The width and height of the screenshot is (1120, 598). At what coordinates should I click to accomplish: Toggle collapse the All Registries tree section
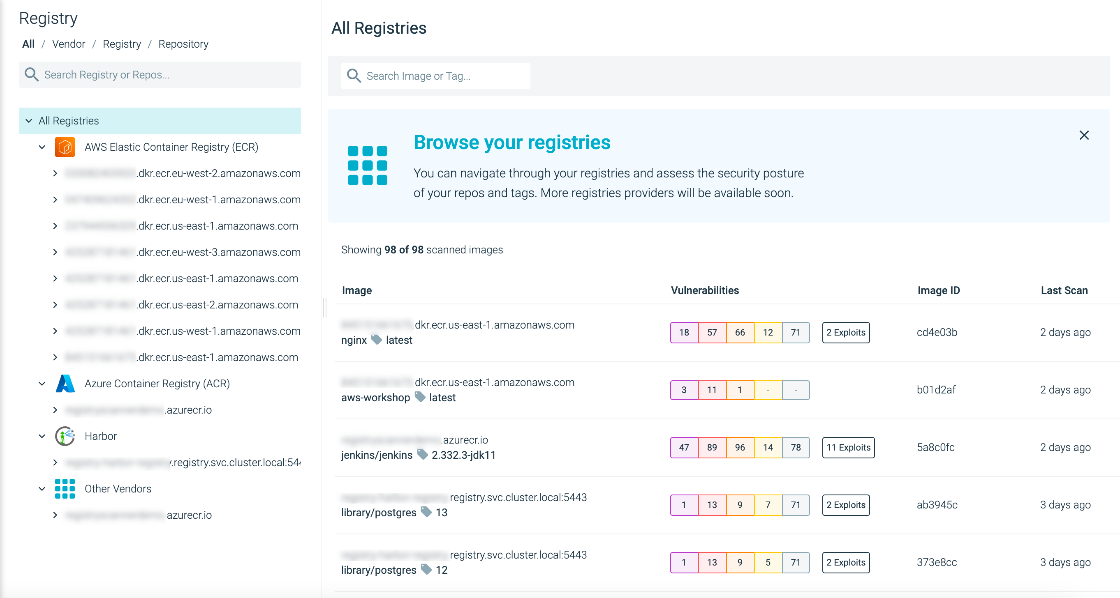pos(30,121)
